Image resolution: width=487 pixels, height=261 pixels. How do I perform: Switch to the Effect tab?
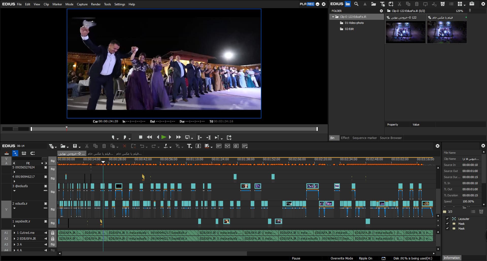tap(345, 138)
